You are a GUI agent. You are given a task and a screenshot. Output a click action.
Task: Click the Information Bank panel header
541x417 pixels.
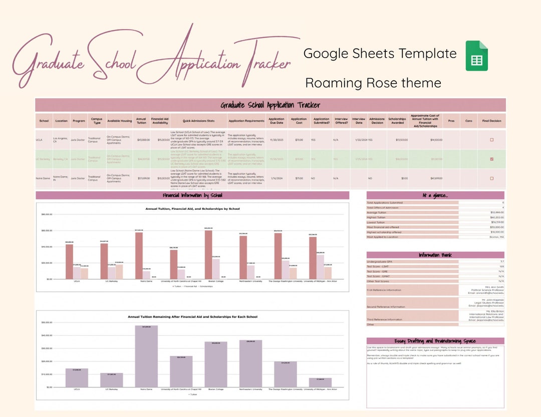tap(435, 254)
